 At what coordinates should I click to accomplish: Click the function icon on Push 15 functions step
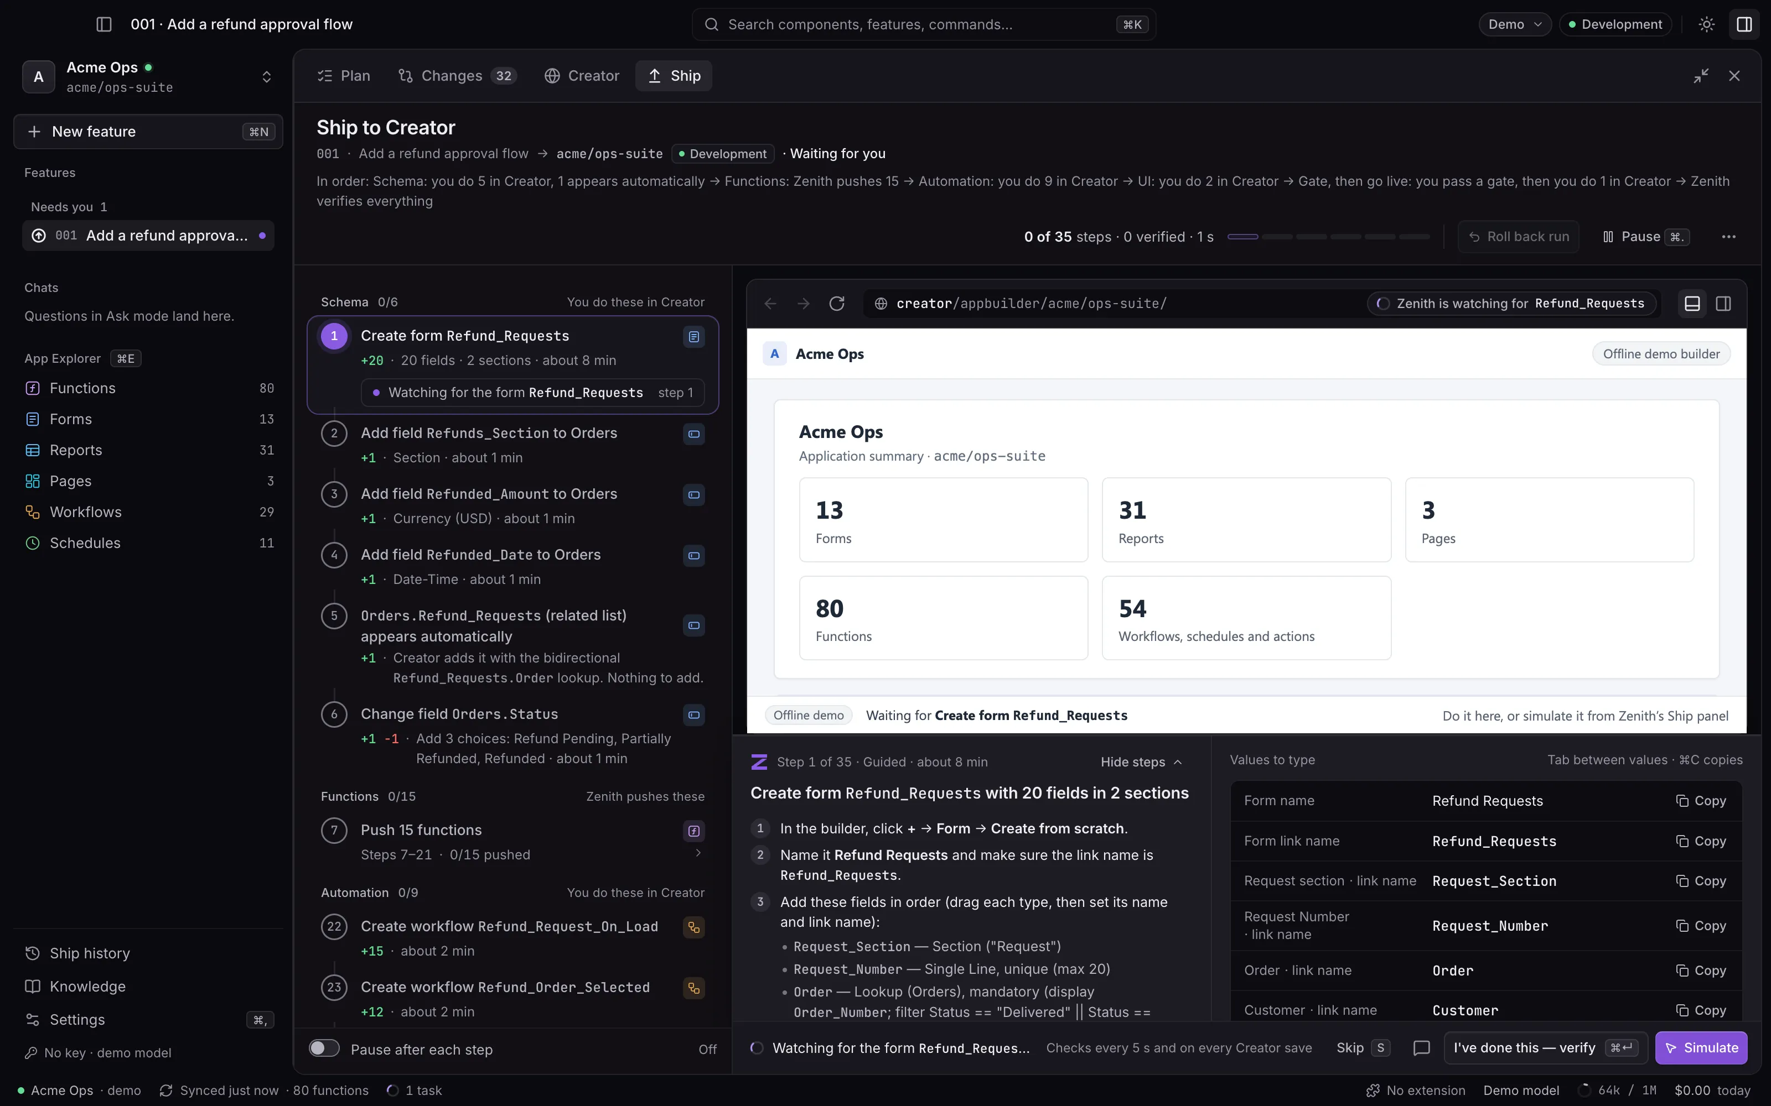tap(694, 831)
